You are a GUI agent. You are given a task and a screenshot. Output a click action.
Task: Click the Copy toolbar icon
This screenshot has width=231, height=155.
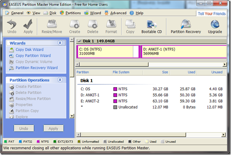pyautogui.click(x=130, y=26)
